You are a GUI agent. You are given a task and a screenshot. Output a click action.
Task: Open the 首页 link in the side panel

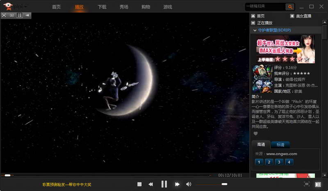[261, 16]
